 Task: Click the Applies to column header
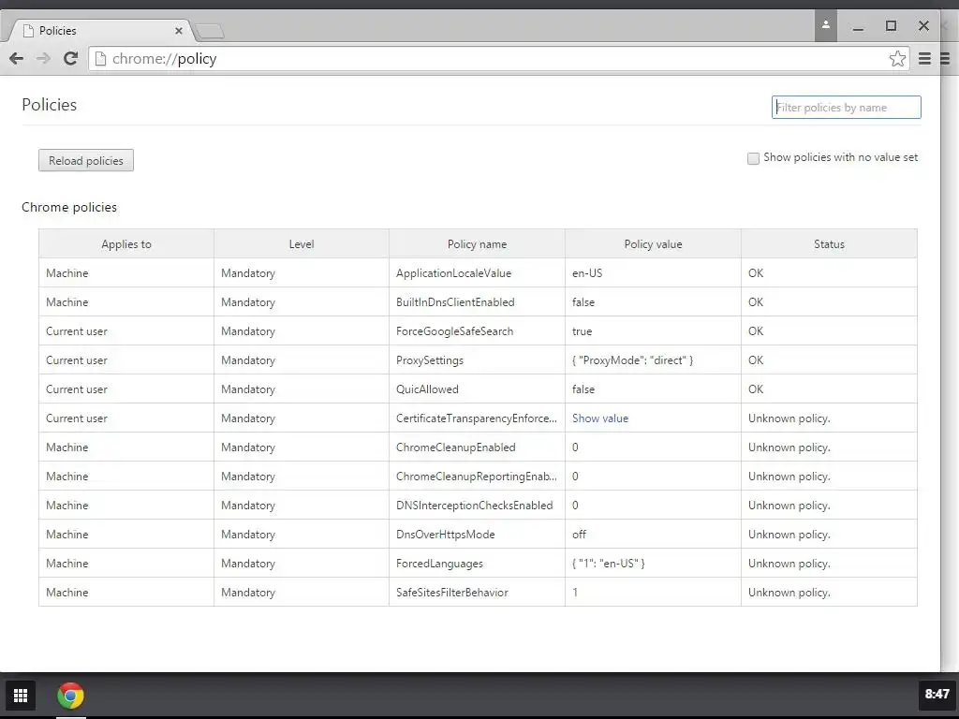pyautogui.click(x=126, y=244)
